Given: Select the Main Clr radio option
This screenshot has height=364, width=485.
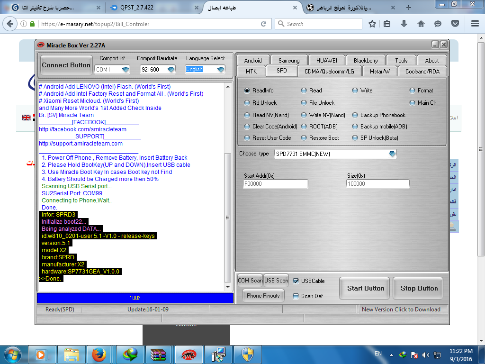Looking at the screenshot, I should click(x=412, y=103).
